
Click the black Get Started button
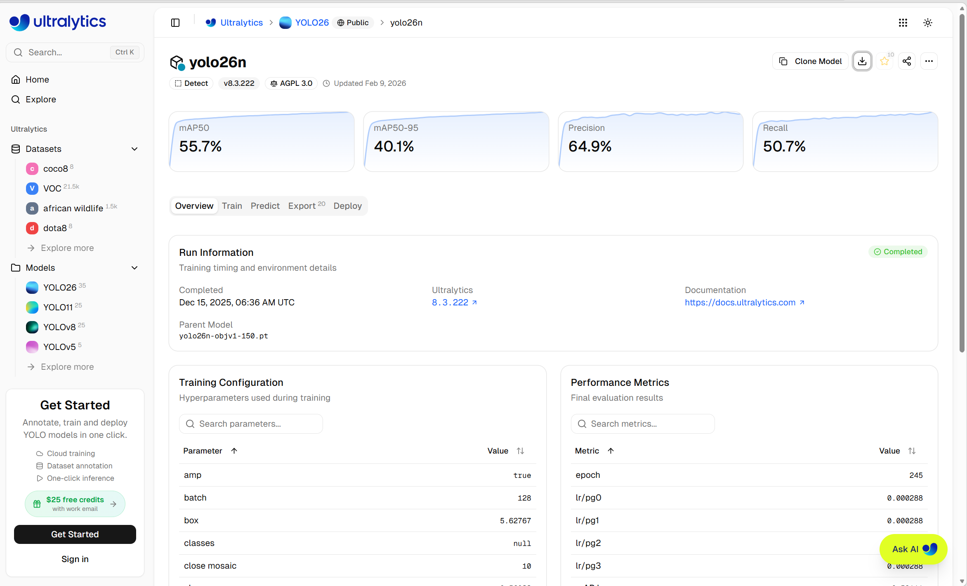(75, 534)
